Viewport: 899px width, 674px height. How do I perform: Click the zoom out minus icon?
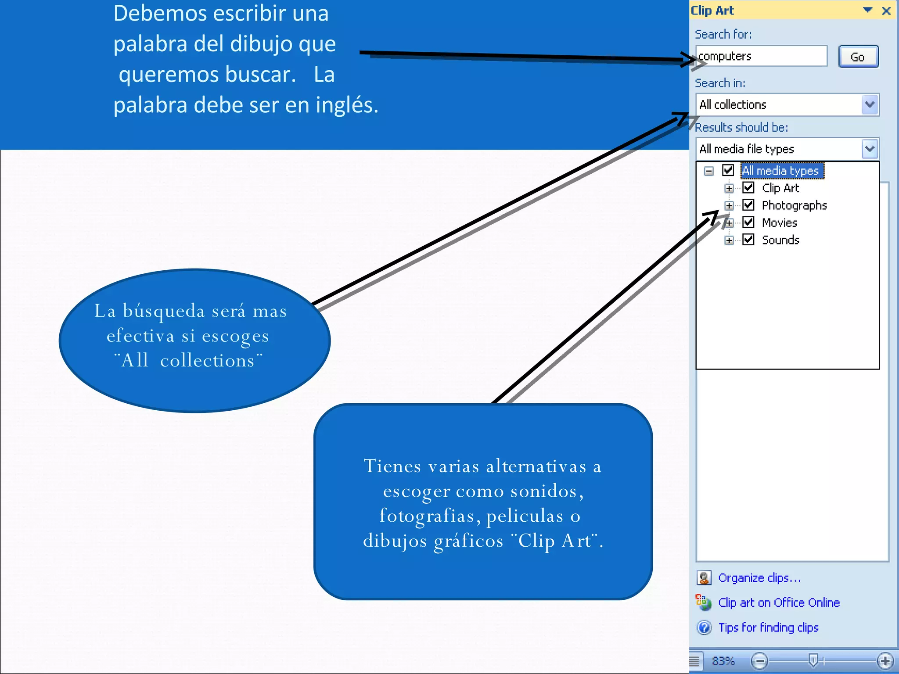pyautogui.click(x=759, y=660)
